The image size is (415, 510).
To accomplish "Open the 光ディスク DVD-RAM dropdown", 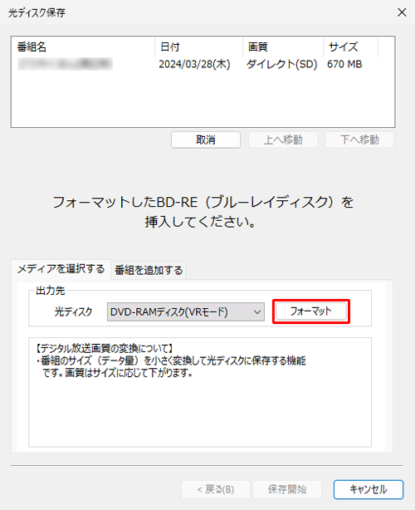I will tap(186, 311).
